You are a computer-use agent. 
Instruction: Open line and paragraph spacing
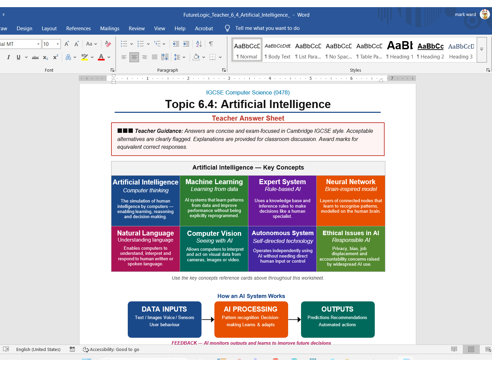click(177, 57)
